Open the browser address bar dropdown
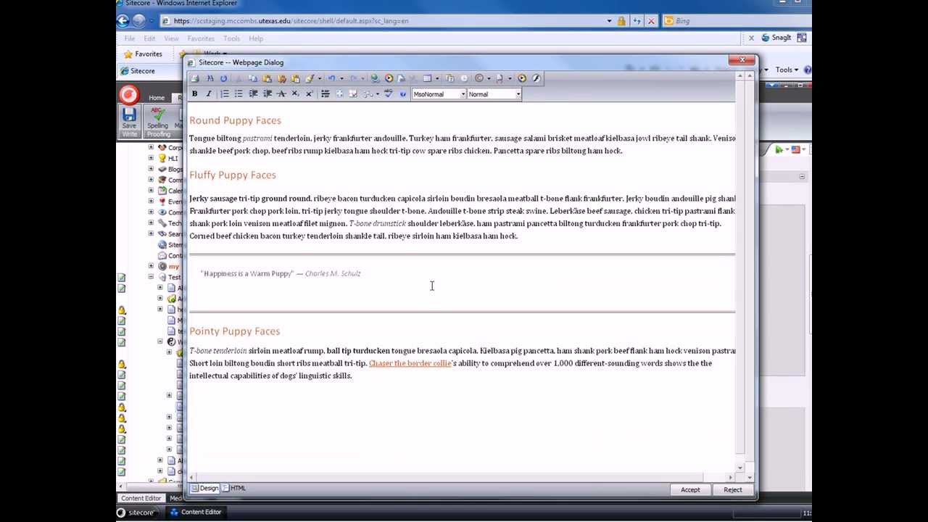The width and height of the screenshot is (928, 522). [609, 21]
